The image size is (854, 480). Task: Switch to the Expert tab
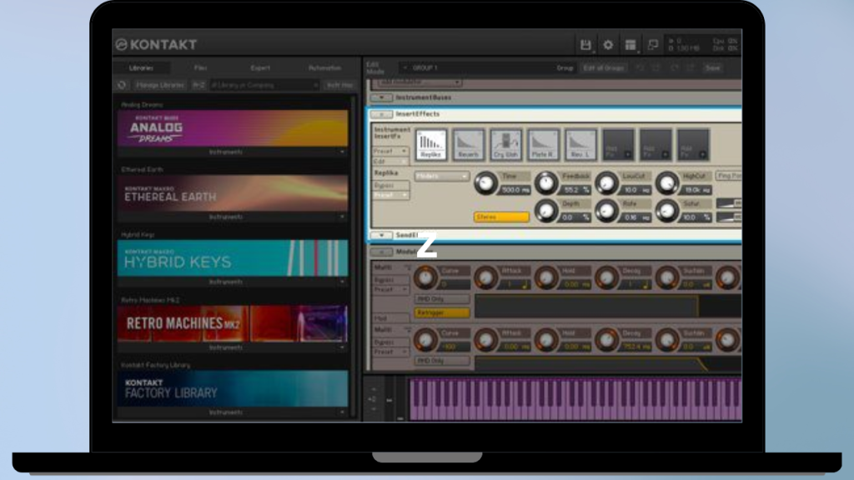point(260,68)
